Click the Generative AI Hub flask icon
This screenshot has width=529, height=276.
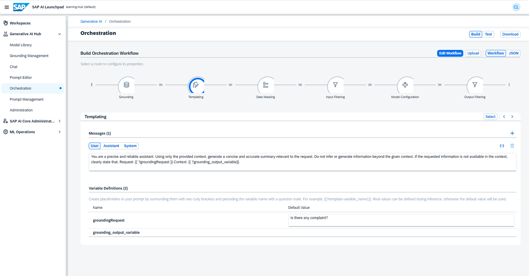point(6,34)
